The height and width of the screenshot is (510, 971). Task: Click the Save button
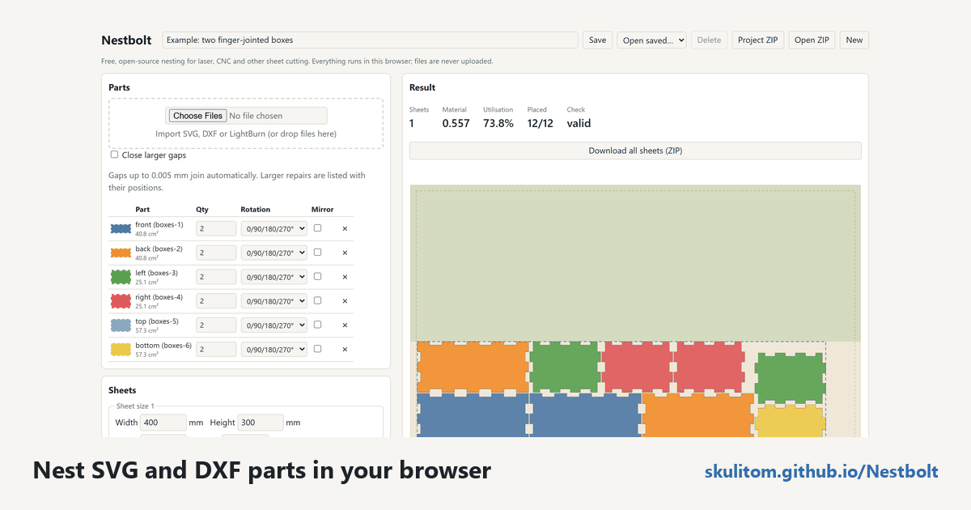click(597, 40)
